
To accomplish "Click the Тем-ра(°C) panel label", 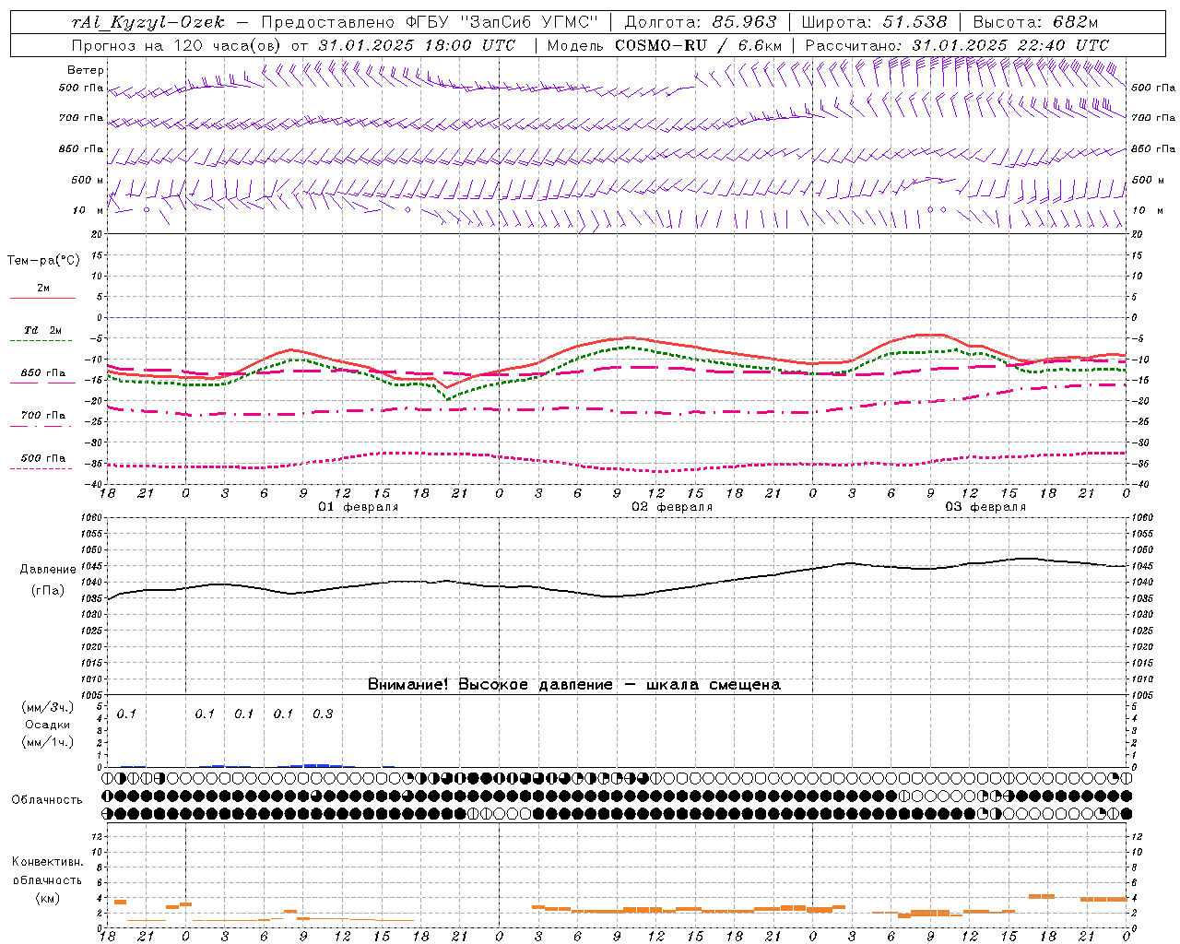I will coord(43,261).
